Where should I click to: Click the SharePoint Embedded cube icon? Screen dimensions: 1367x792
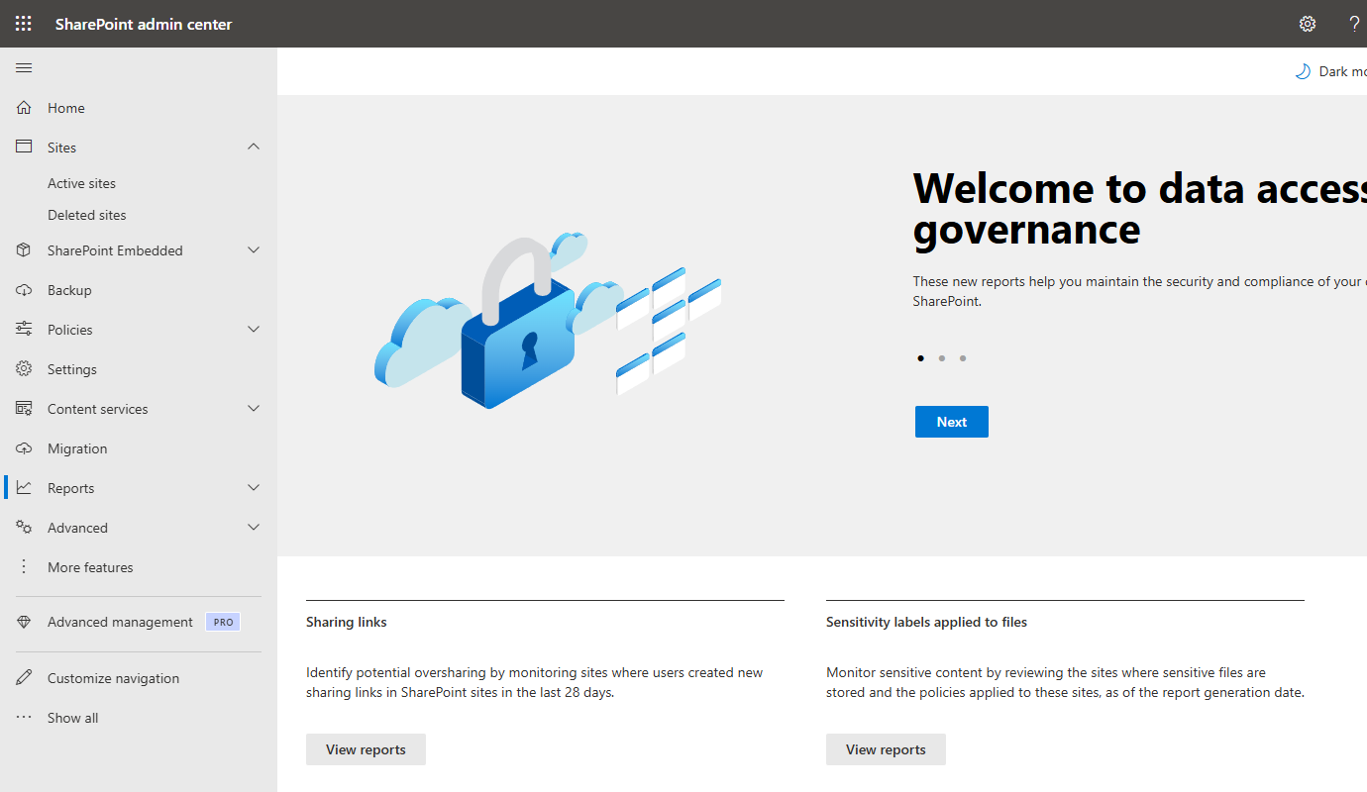pos(25,250)
